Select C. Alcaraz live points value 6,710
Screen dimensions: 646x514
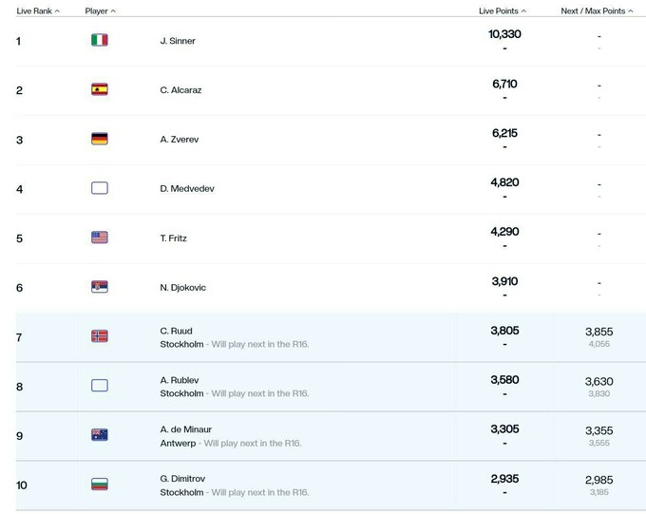pos(504,85)
